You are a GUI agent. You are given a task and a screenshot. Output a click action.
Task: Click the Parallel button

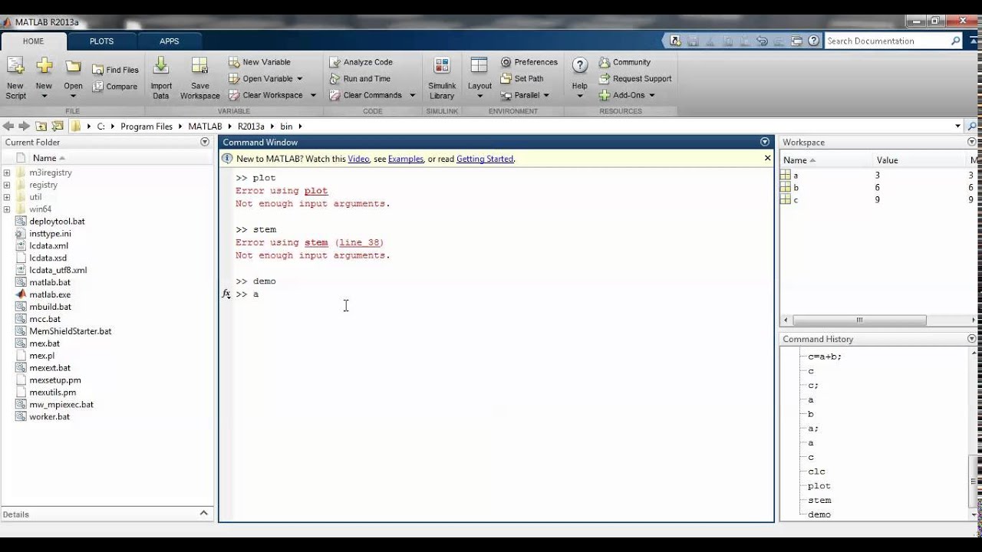(526, 95)
